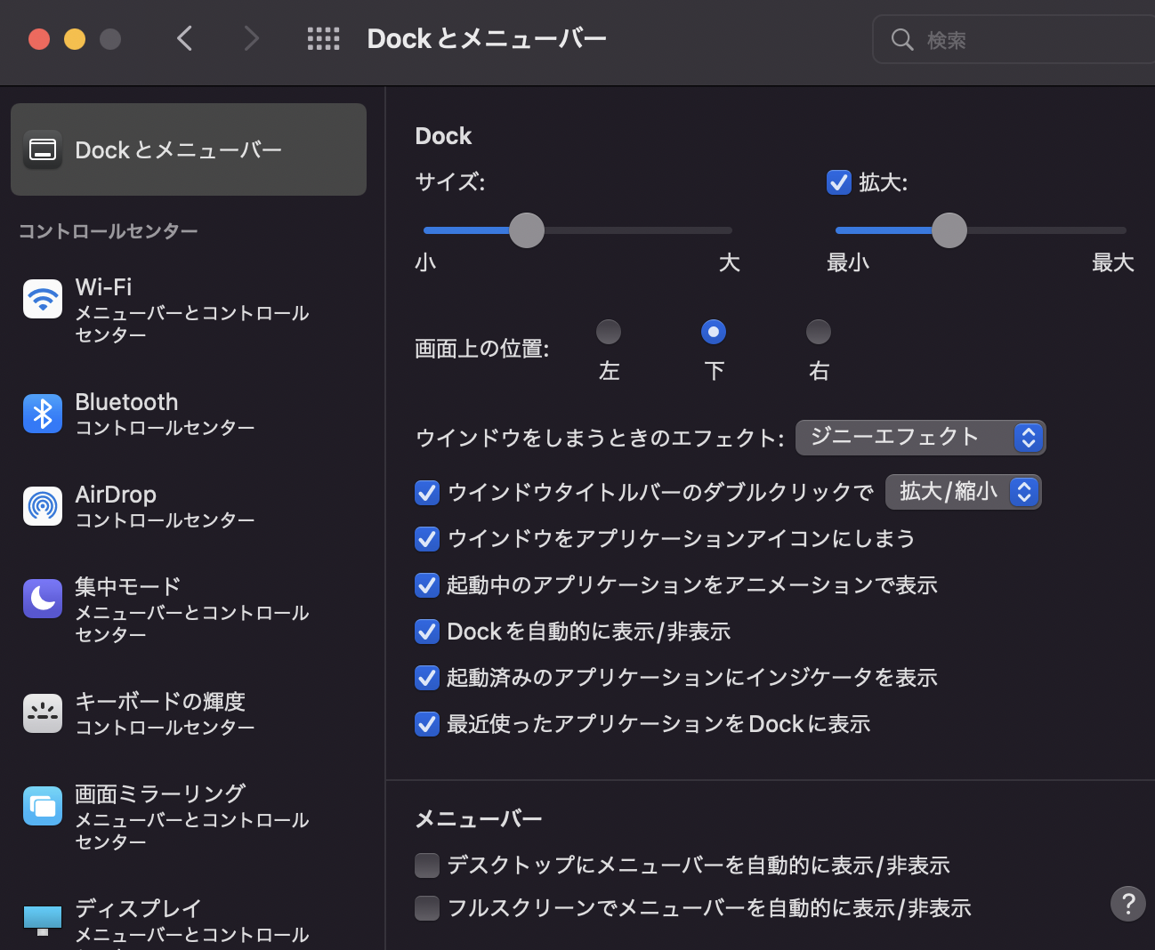The image size is (1155, 950).
Task: Click the 画面上の位置 label
Action: point(482,348)
